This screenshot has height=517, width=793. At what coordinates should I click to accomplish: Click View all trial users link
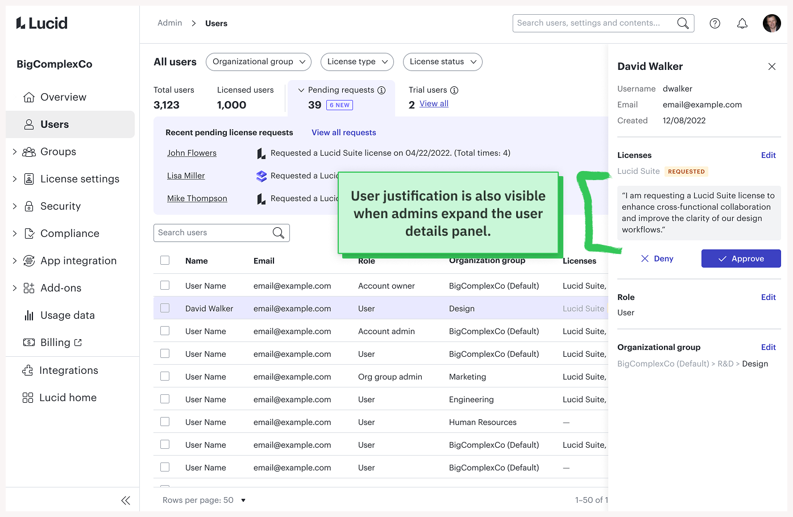pyautogui.click(x=434, y=104)
